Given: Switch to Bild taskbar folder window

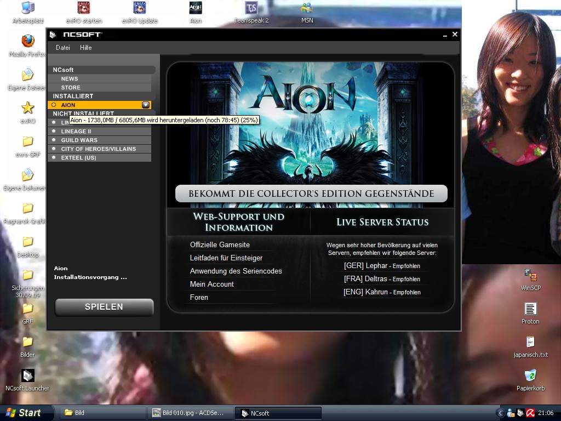Looking at the screenshot, I should [101, 413].
